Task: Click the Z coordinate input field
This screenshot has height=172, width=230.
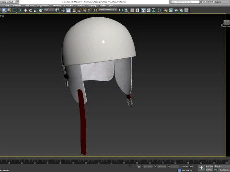Action: coord(175,166)
